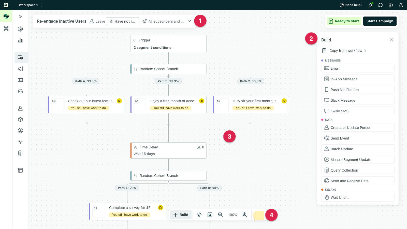The width and height of the screenshot is (407, 229).
Task: Open the Check out our latest featur... email
Action: [x=86, y=105]
